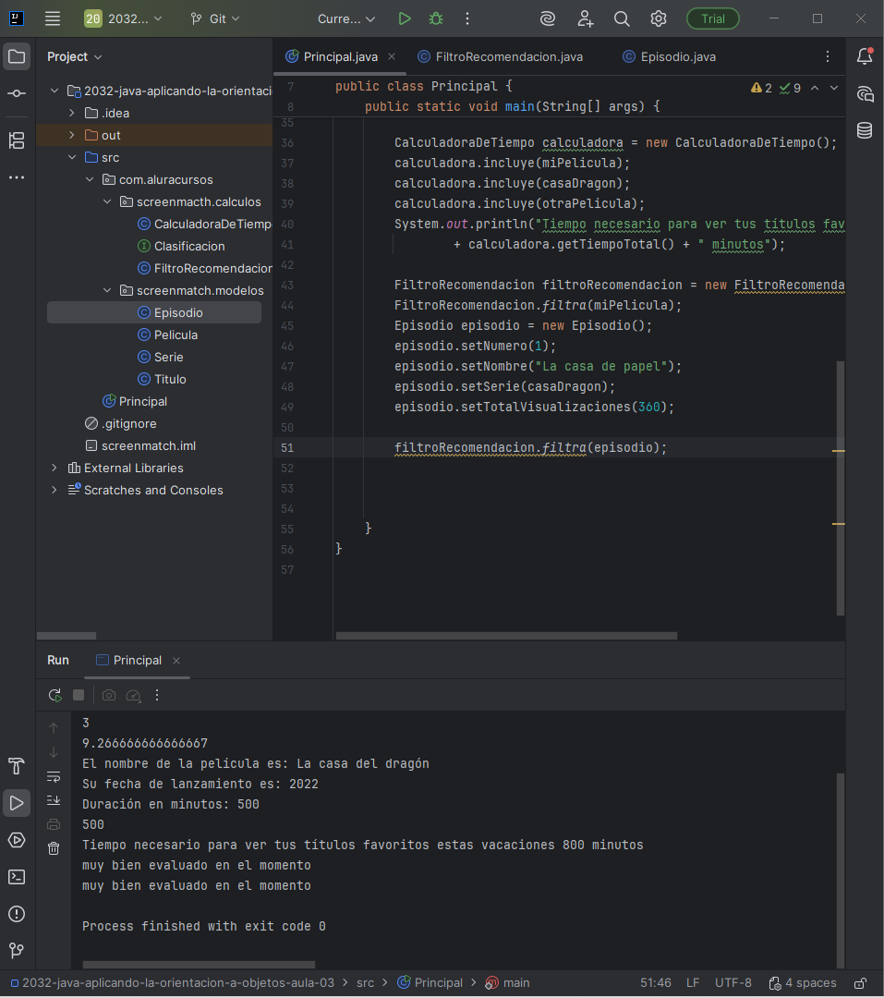This screenshot has height=998, width=884.
Task: Click UTF-8 encoding in status bar
Action: (x=733, y=982)
